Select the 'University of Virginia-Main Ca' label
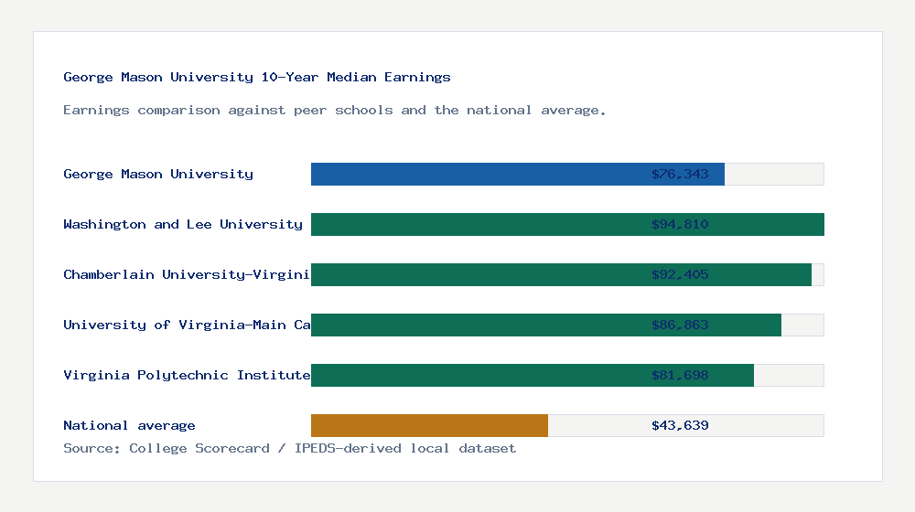The image size is (915, 512). (187, 325)
